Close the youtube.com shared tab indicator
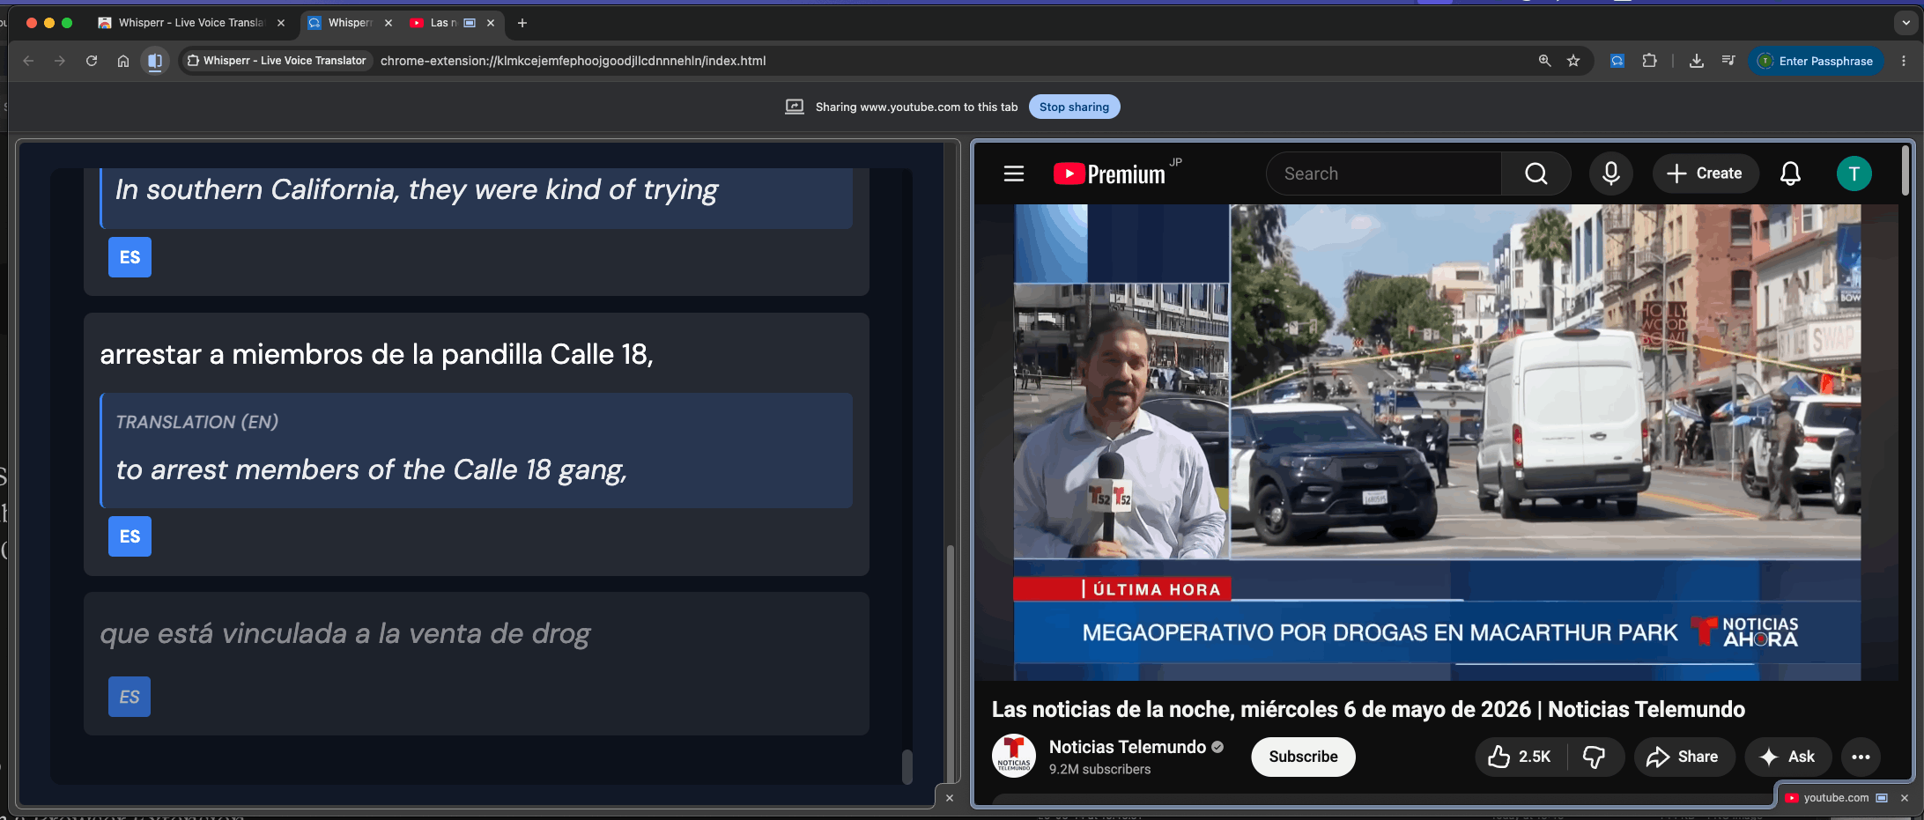This screenshot has height=820, width=1924. [1905, 798]
